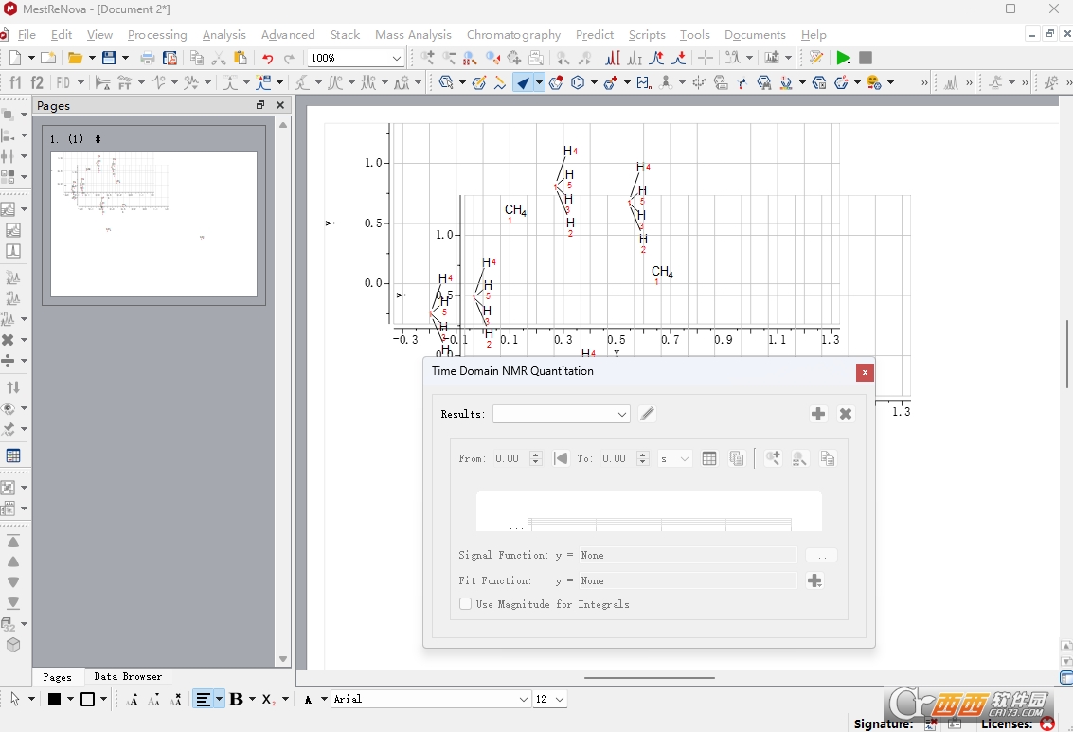Click the horizontal scrollbar below canvas
The height and width of the screenshot is (732, 1073).
pyautogui.click(x=649, y=678)
